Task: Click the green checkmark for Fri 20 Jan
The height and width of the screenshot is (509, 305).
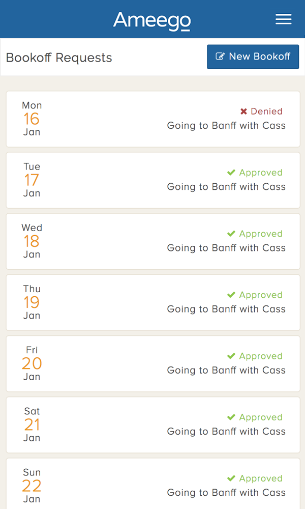Action: click(231, 356)
